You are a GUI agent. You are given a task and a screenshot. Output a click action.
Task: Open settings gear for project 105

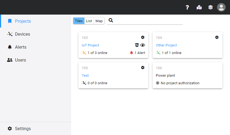click(143, 67)
